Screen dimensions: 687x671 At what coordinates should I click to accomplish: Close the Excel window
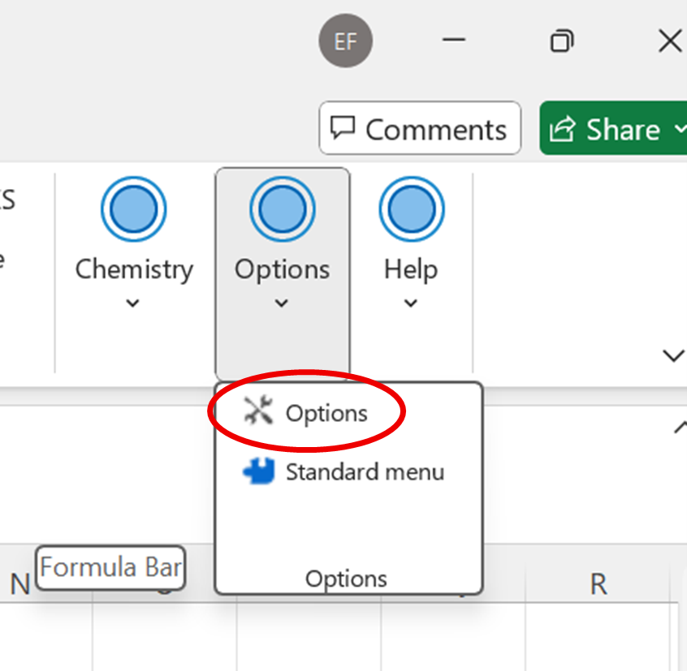tap(670, 41)
